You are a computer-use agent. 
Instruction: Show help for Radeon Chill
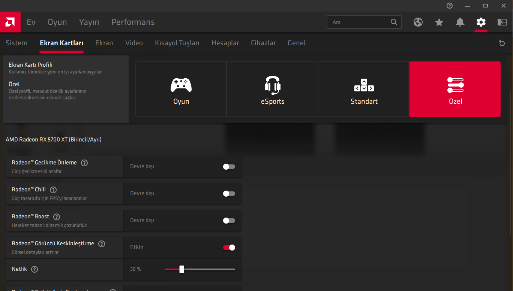click(x=53, y=190)
